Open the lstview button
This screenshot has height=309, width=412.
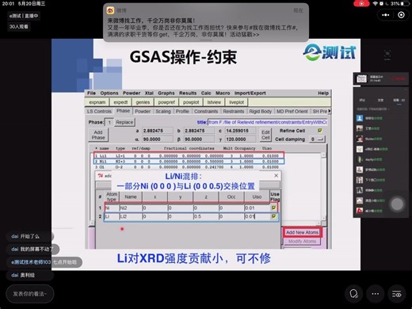pyautogui.click(x=214, y=102)
